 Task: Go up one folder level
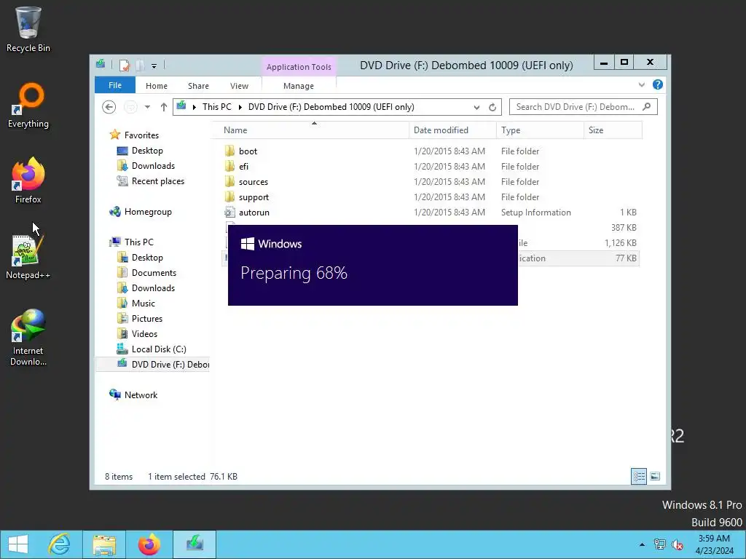point(164,107)
